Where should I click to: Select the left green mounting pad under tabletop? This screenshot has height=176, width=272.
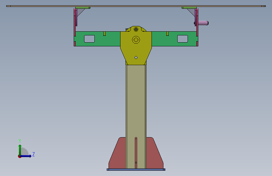coord(83,8)
